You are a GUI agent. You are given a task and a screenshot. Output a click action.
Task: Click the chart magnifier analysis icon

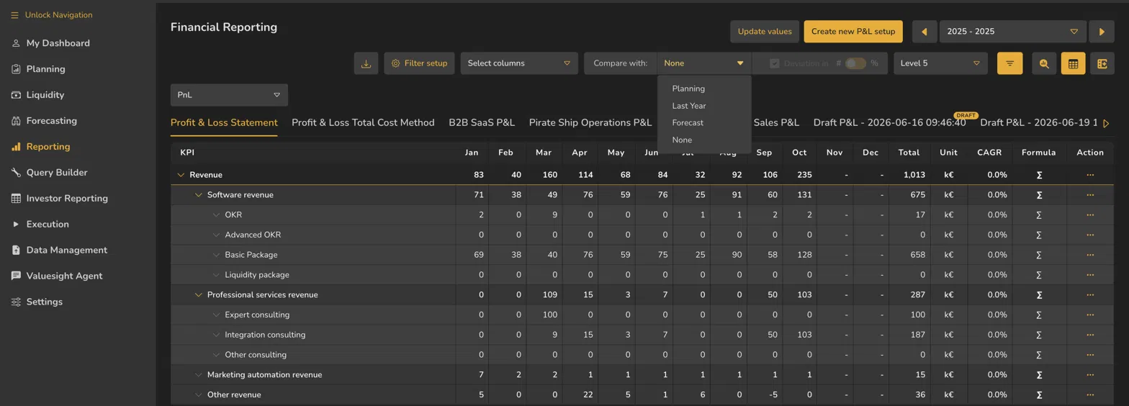(1044, 63)
